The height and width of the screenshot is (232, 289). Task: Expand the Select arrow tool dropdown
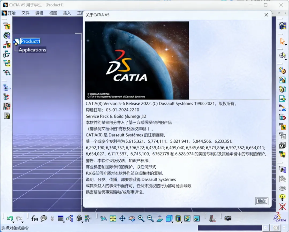pos(286,45)
